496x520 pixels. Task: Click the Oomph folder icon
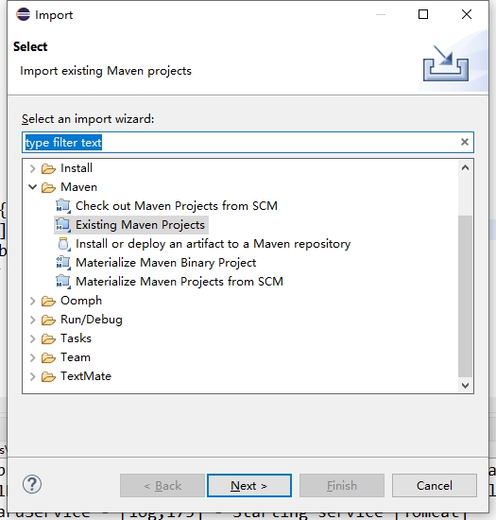click(48, 301)
